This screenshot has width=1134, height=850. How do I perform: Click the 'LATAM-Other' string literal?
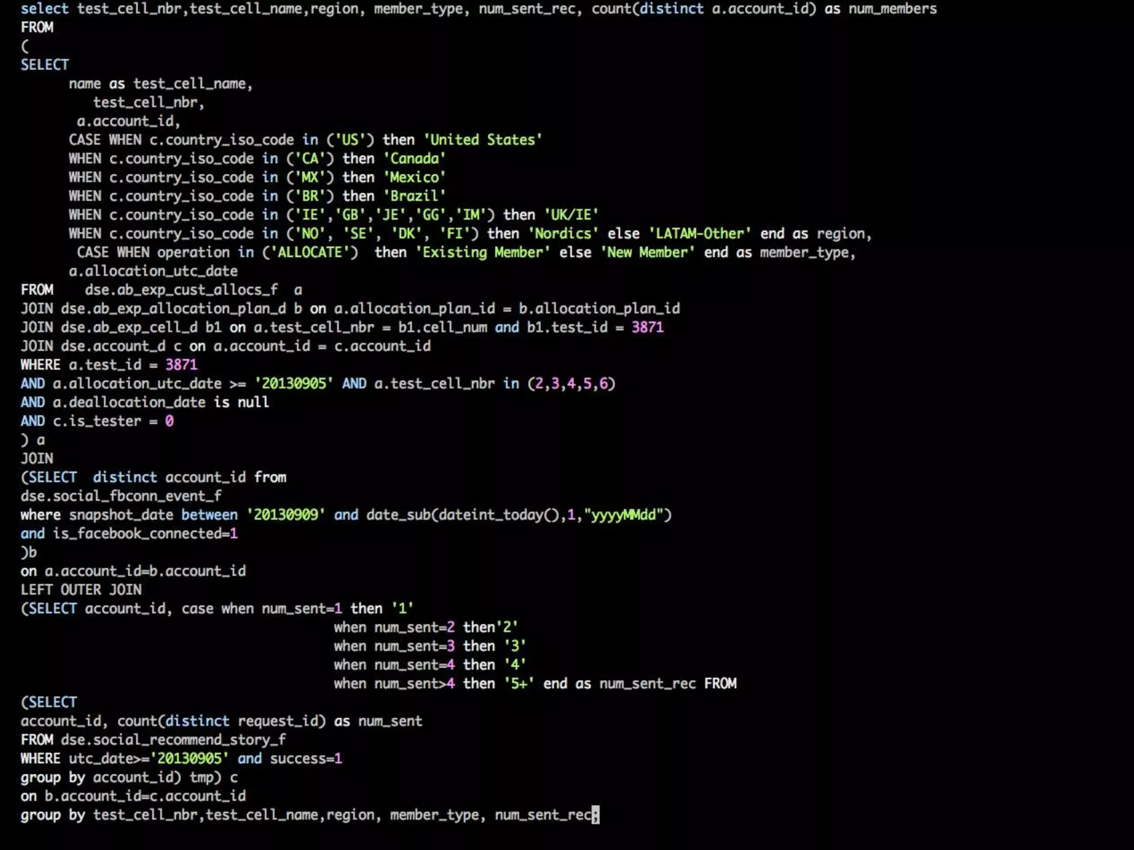(x=700, y=234)
